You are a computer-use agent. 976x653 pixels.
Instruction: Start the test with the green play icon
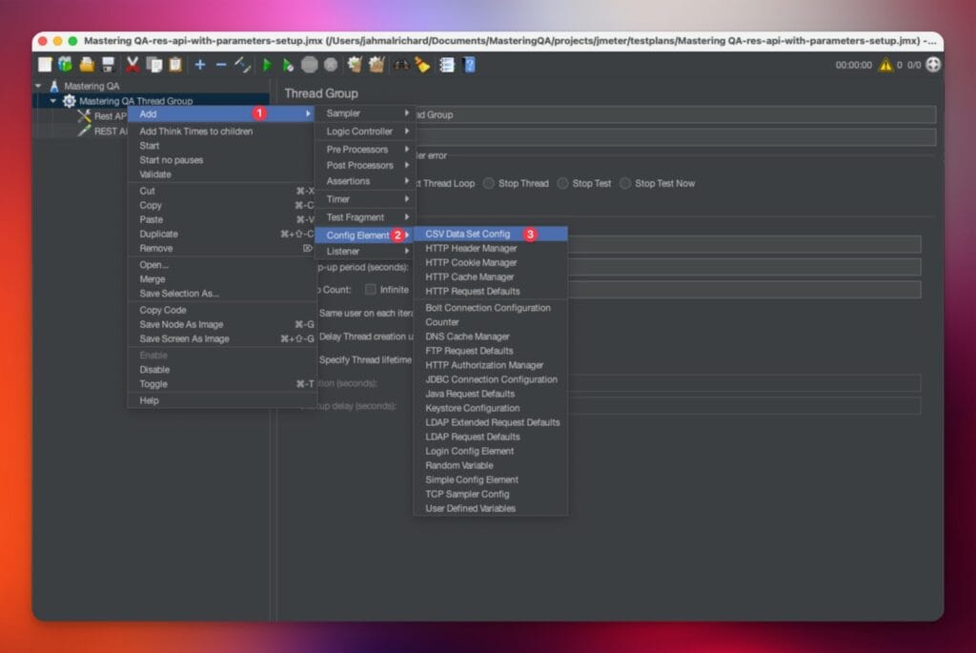[267, 65]
